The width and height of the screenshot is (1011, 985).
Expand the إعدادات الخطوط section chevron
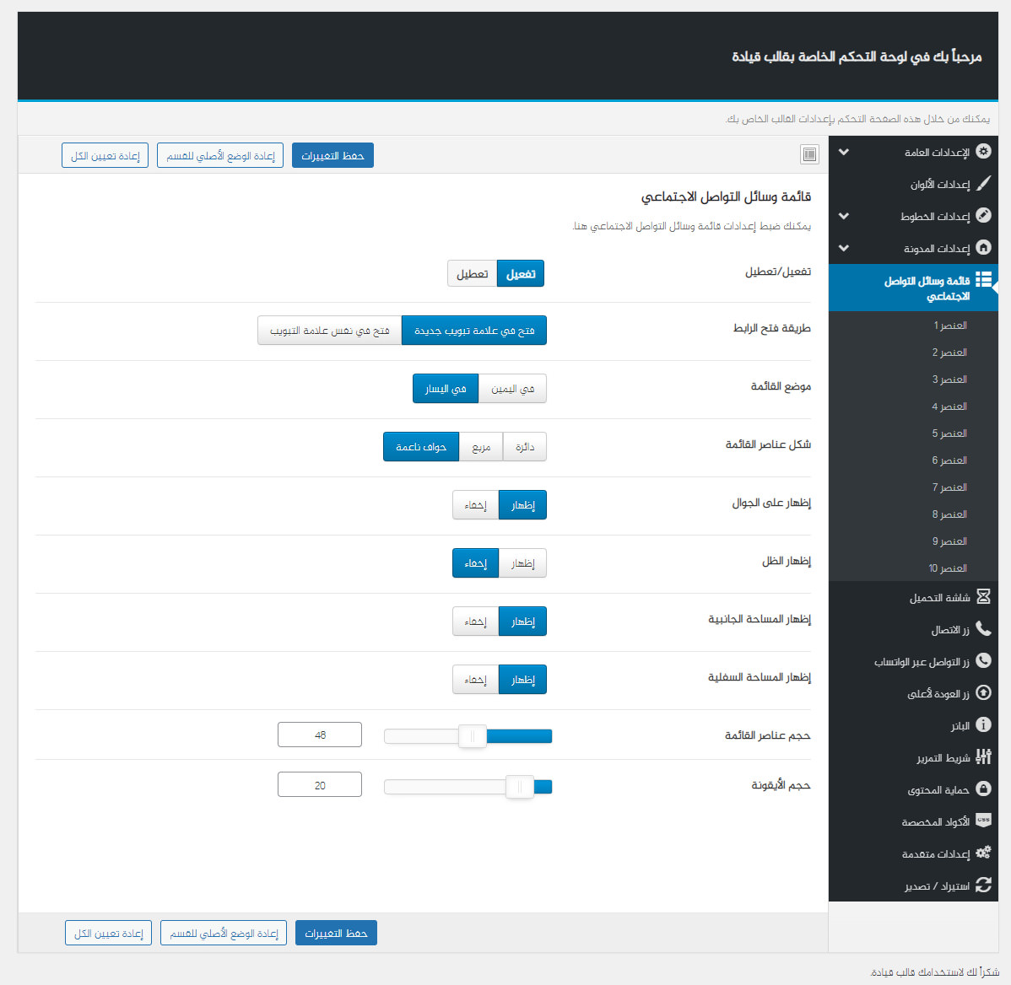pyautogui.click(x=844, y=217)
